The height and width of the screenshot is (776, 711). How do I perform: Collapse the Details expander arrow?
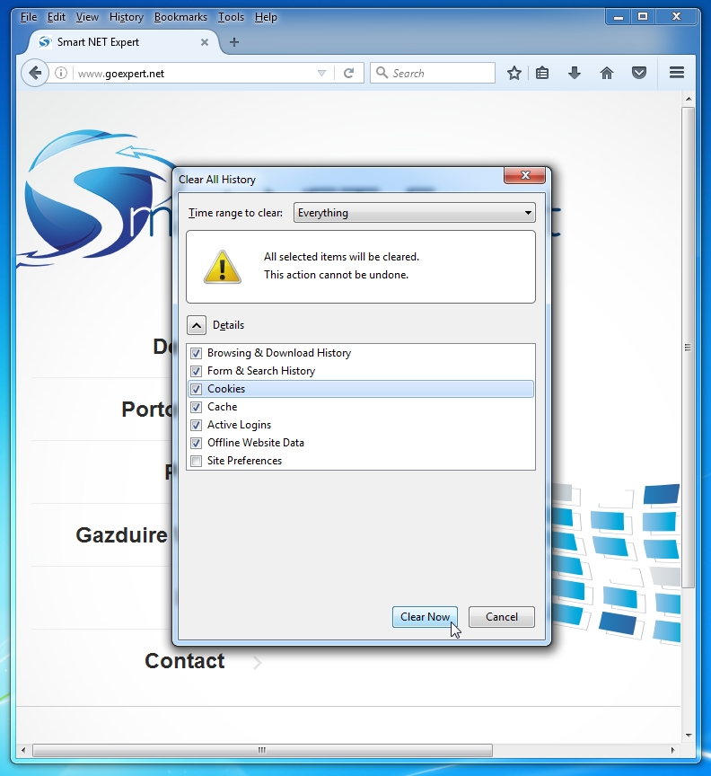pos(197,325)
